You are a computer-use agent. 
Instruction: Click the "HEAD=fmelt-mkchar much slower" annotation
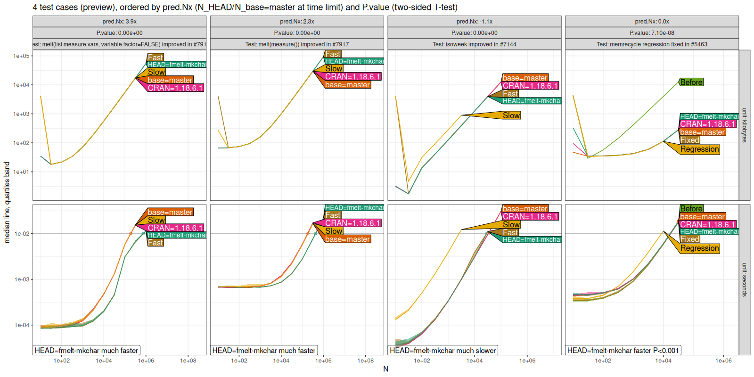(x=443, y=350)
